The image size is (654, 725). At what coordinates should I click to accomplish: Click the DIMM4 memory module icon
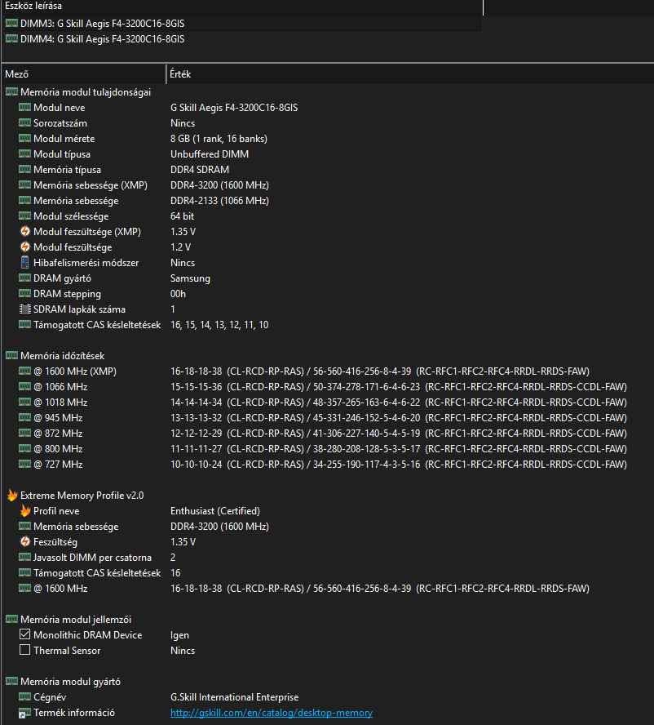(11, 39)
